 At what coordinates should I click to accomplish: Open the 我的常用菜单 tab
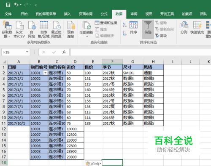click(x=46, y=14)
